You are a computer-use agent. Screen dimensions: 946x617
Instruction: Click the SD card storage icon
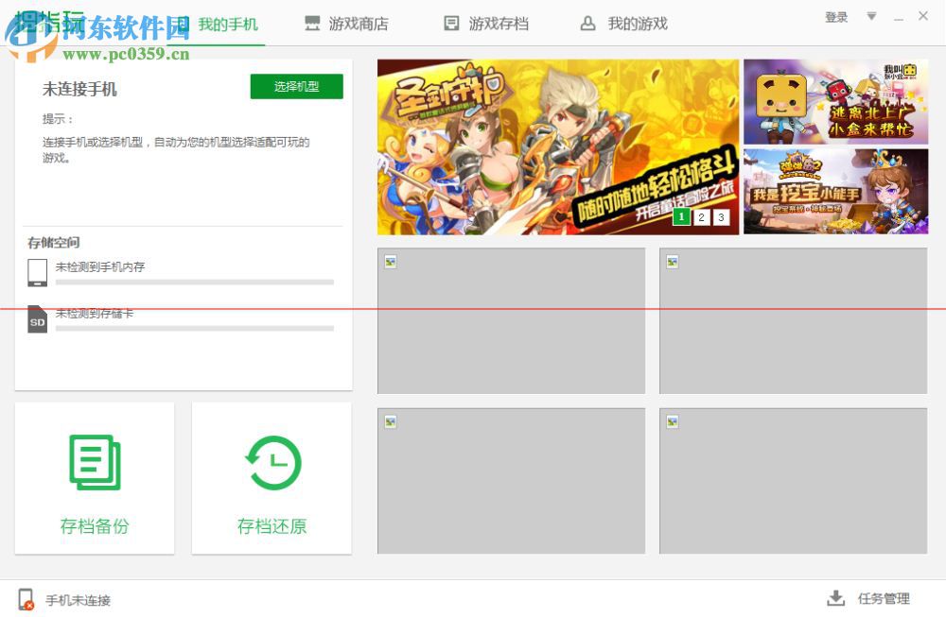[x=36, y=319]
